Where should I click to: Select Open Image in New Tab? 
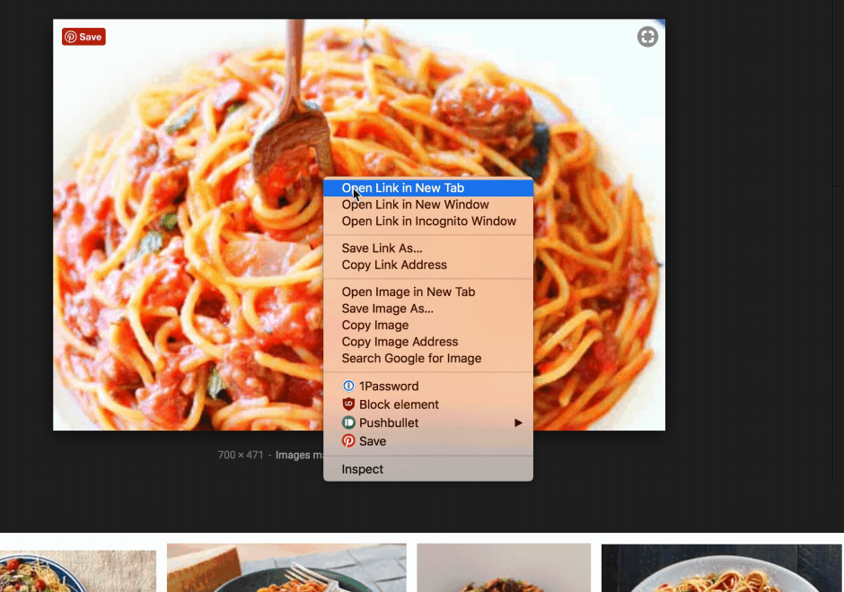coord(428,292)
